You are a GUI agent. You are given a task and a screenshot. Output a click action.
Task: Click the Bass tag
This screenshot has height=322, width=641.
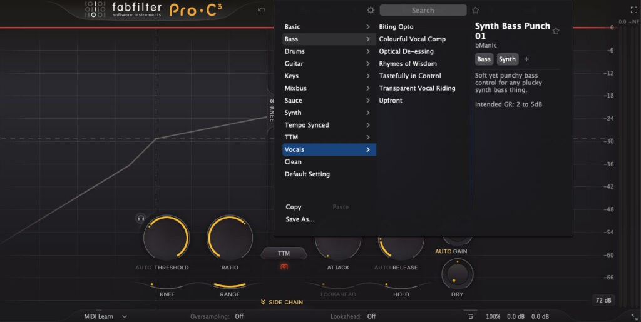(x=484, y=59)
